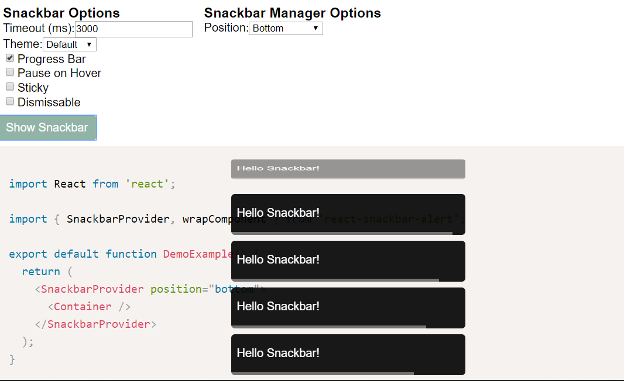Click the Theme dropdown arrow

point(89,44)
